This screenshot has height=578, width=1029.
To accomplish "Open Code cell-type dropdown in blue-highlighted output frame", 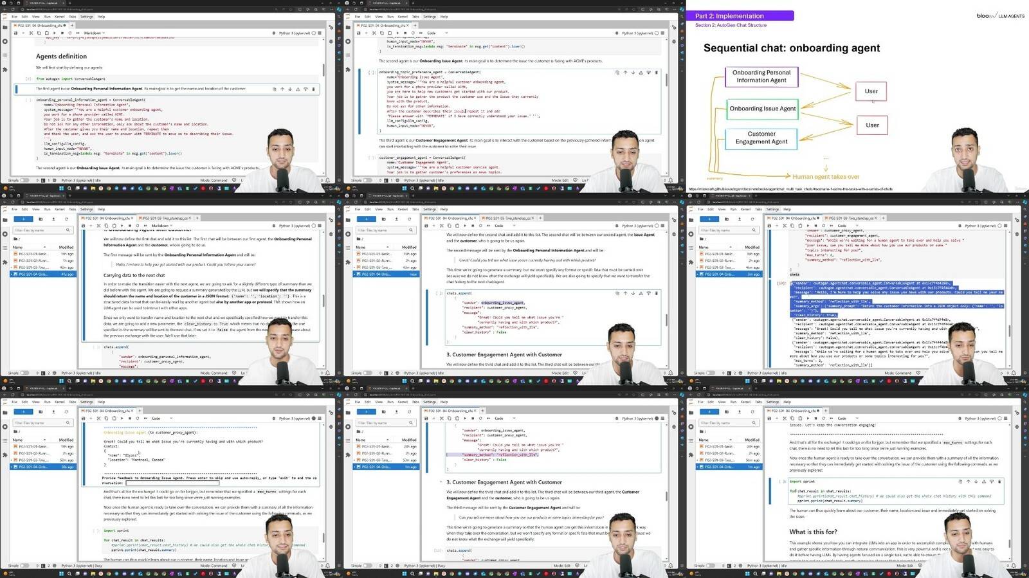I will 848,226.
